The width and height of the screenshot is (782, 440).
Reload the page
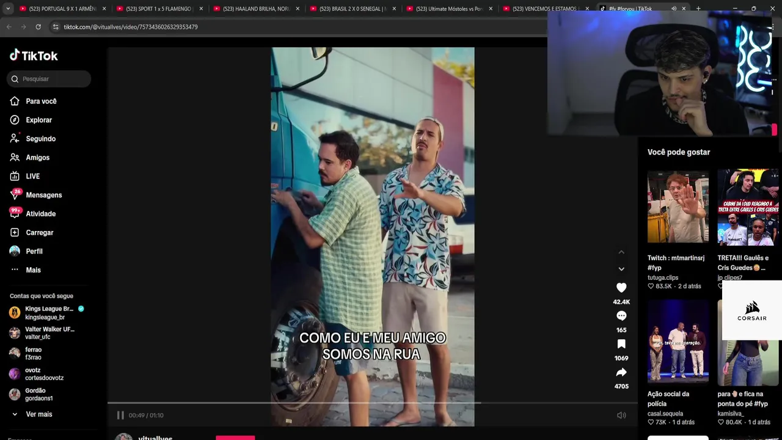pyautogui.click(x=38, y=27)
